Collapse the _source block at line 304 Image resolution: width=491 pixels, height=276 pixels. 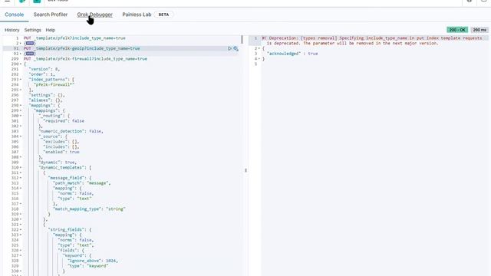(21, 136)
